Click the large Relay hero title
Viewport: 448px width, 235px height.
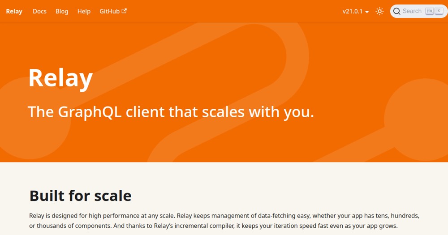(60, 78)
